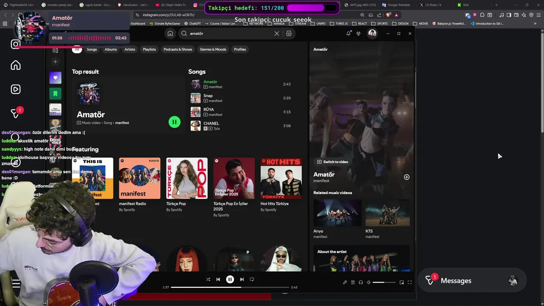Go to Spotify Home via the house icon
Screen dimensions: 544x306
click(170, 34)
